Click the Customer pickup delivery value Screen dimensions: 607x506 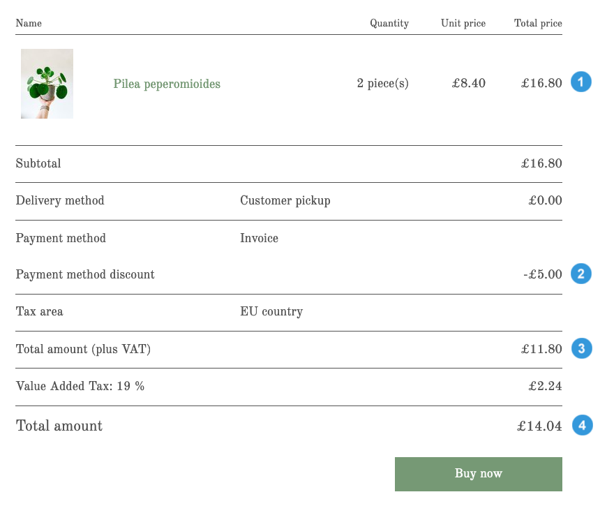285,200
